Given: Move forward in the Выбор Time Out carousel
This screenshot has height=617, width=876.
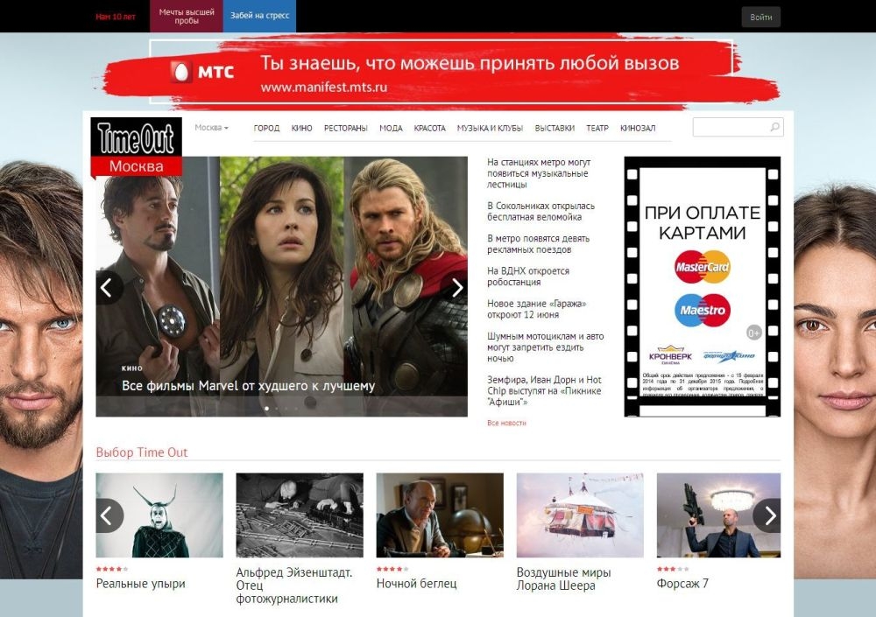Looking at the screenshot, I should (768, 515).
